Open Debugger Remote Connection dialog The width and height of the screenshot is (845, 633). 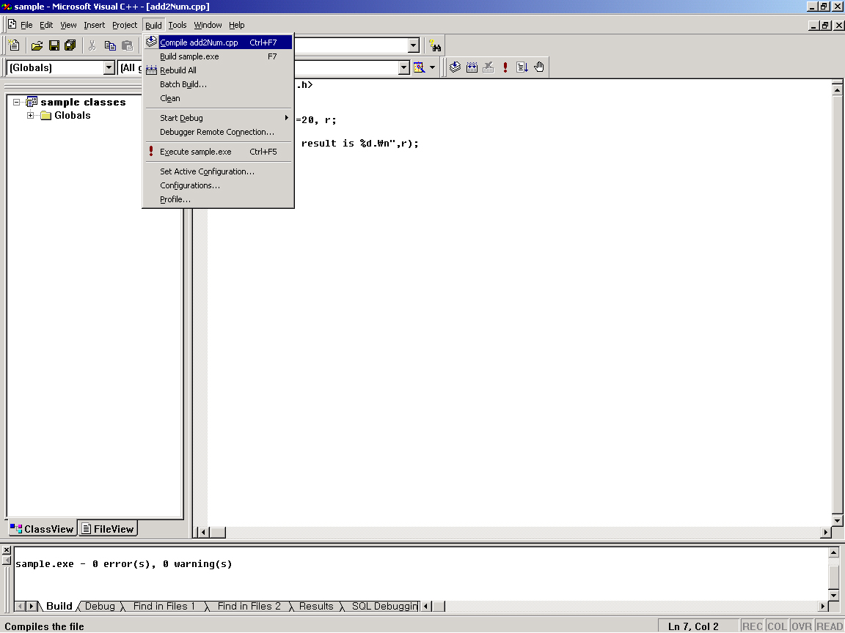click(x=219, y=132)
